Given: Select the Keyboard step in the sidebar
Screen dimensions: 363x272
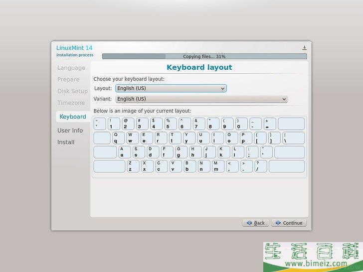Looking at the screenshot, I should 73,117.
